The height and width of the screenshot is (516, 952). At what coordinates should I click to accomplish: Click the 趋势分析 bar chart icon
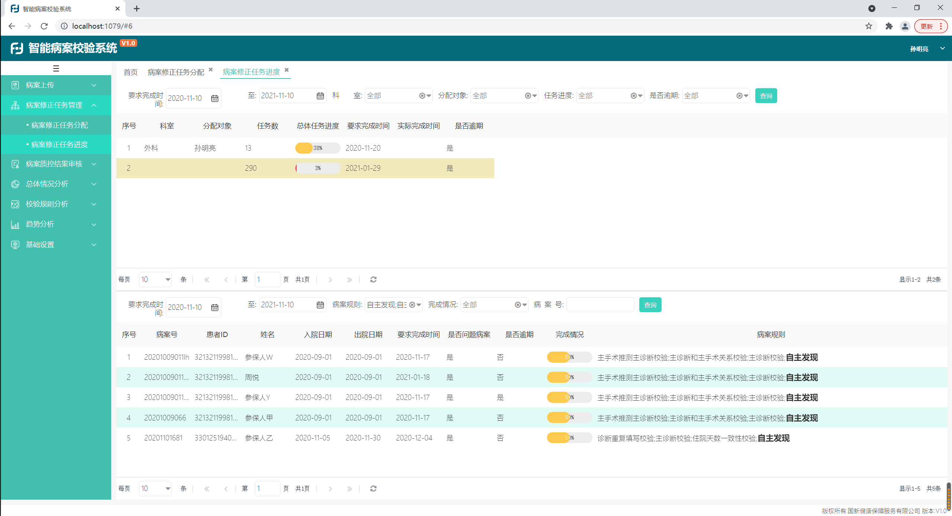(x=15, y=224)
